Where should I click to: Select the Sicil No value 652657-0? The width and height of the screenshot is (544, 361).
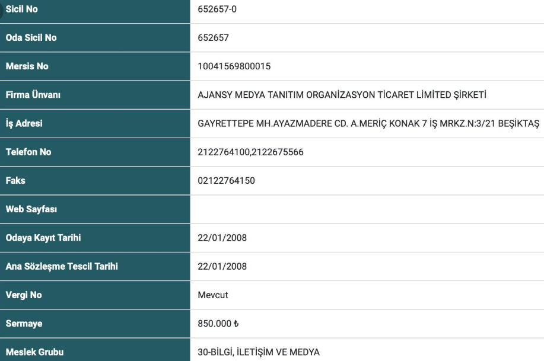pos(217,9)
